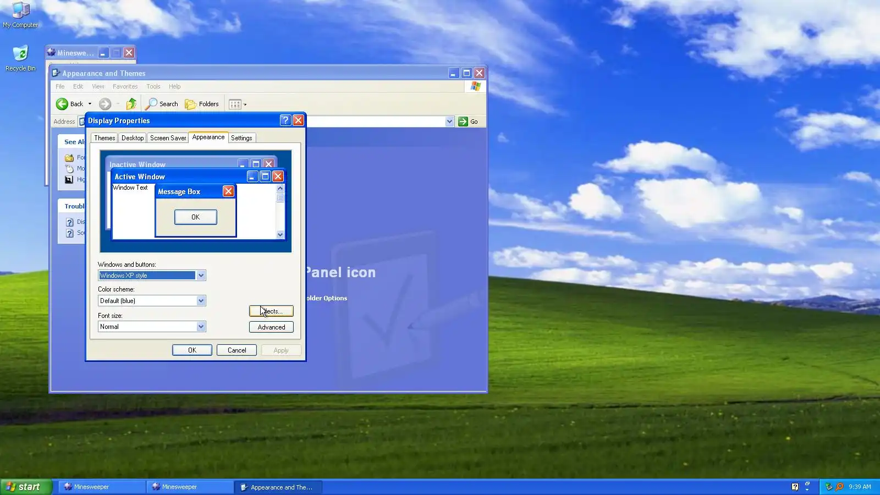Open the Font size dropdown
Viewport: 880px width, 495px height.
point(201,327)
